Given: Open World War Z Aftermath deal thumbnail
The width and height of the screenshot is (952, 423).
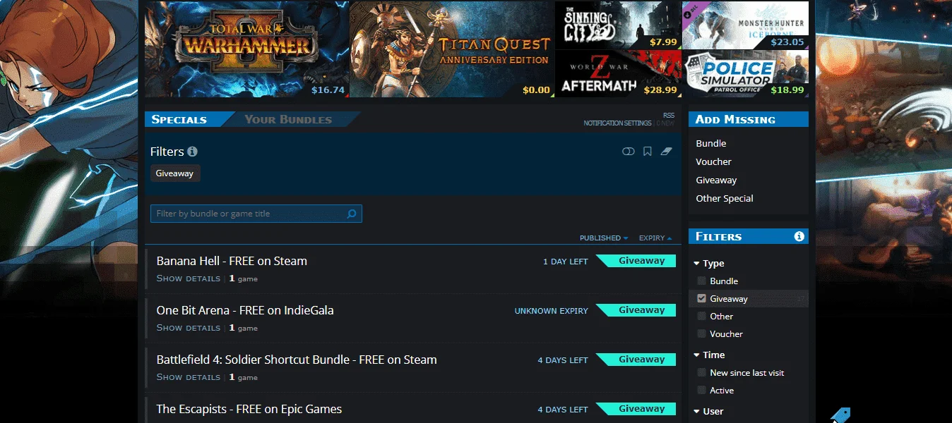Looking at the screenshot, I should [x=618, y=73].
